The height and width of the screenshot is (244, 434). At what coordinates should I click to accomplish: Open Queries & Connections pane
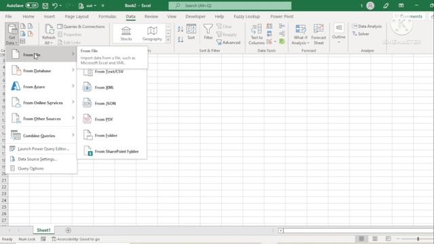81,26
